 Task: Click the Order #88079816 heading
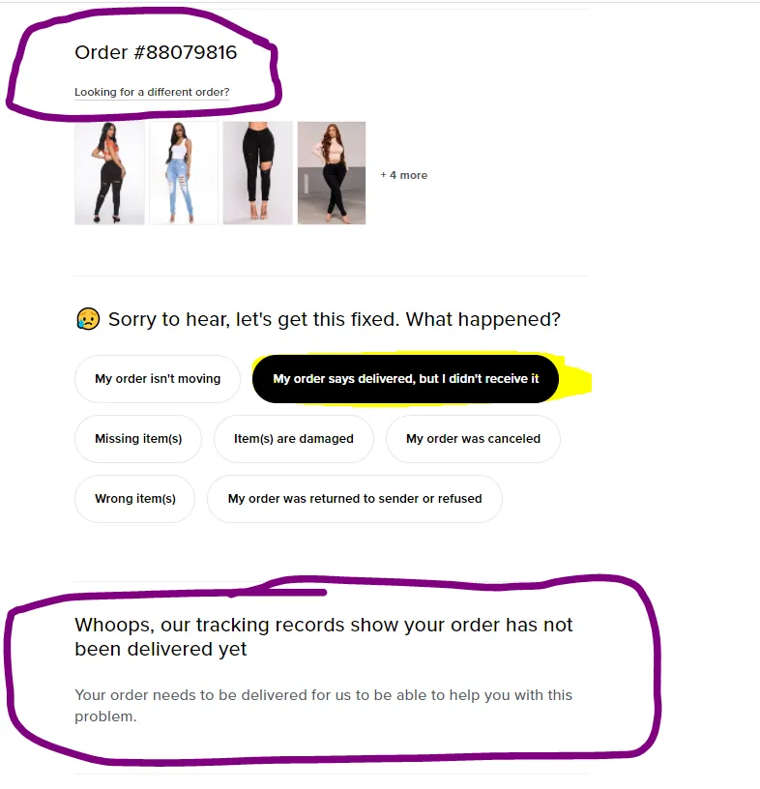pos(156,52)
